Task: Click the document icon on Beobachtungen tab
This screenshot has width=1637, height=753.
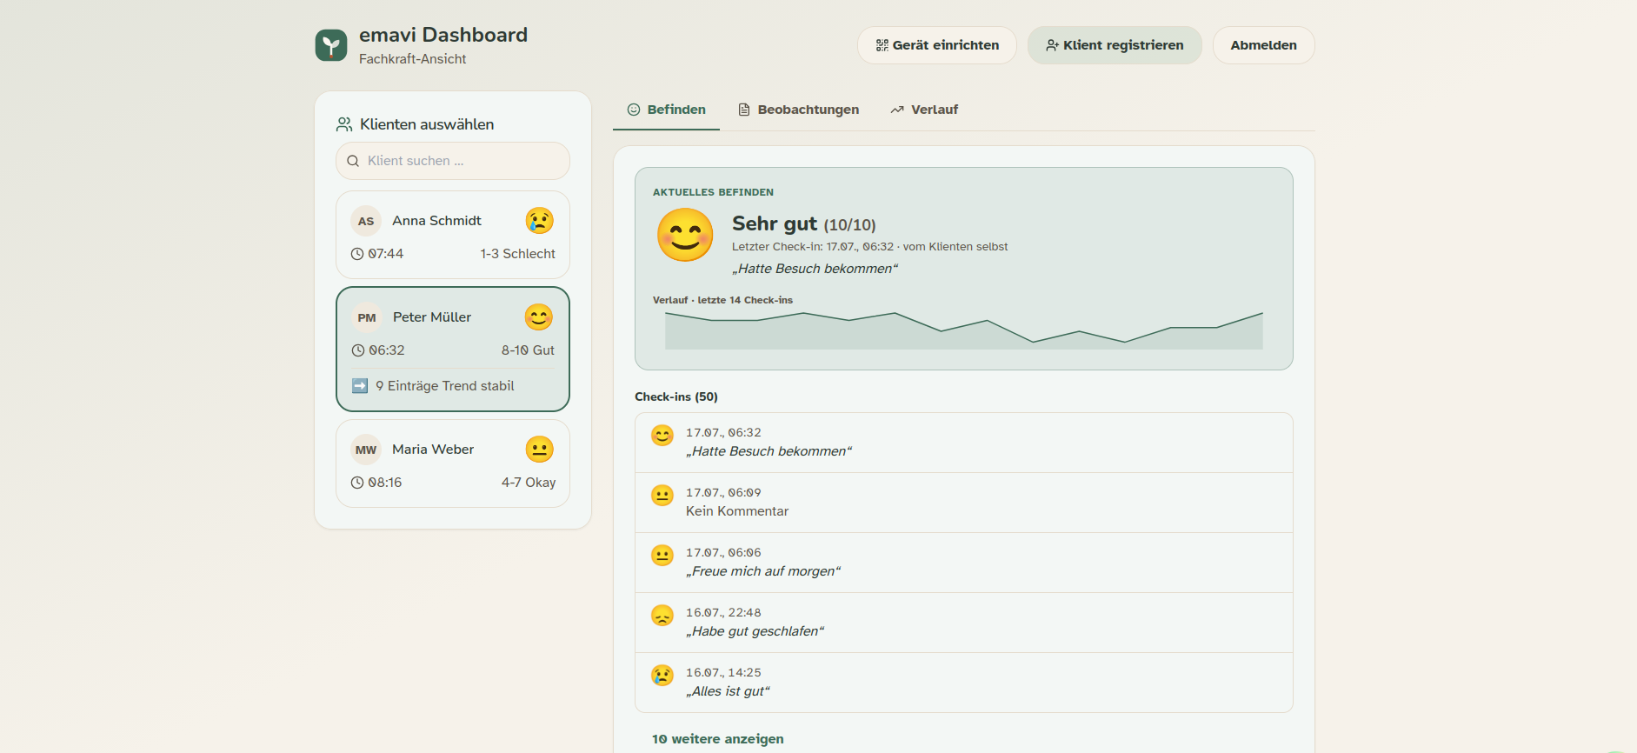Action: click(x=744, y=110)
